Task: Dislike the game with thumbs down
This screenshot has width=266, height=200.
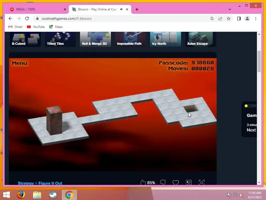Action: coord(163,183)
